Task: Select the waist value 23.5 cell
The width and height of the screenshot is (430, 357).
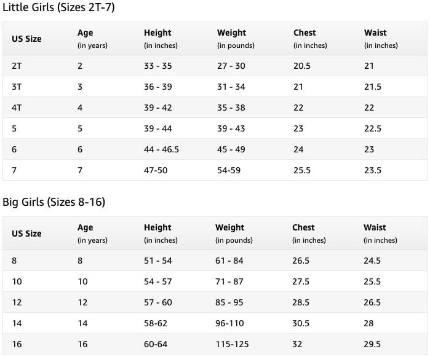Action: pos(373,170)
